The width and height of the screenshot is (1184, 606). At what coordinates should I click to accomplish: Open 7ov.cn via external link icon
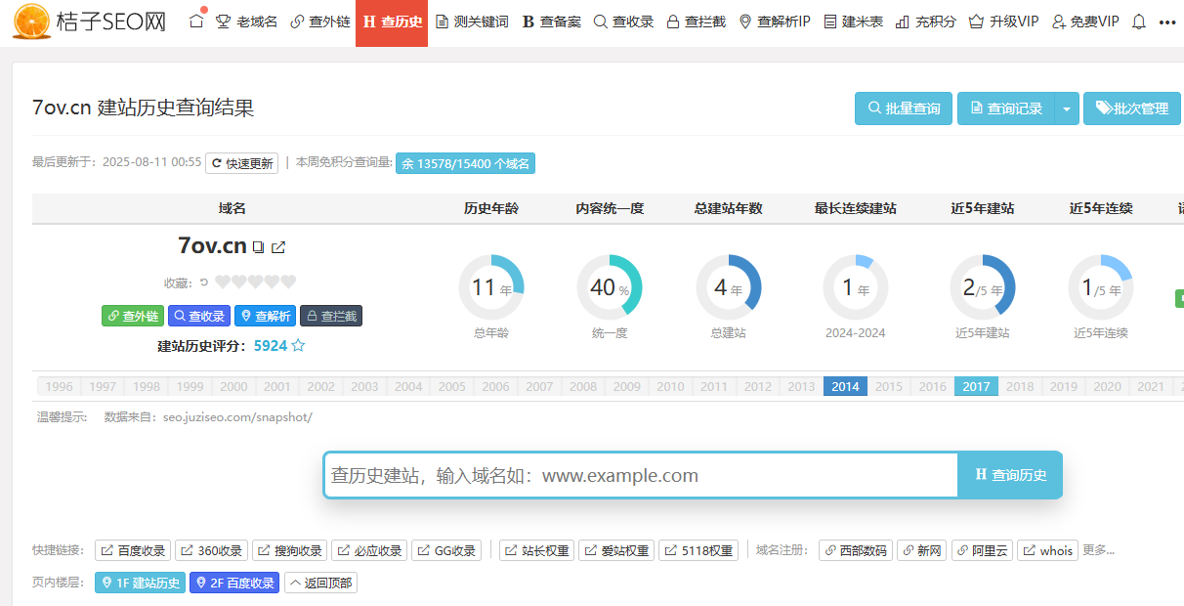pos(278,247)
